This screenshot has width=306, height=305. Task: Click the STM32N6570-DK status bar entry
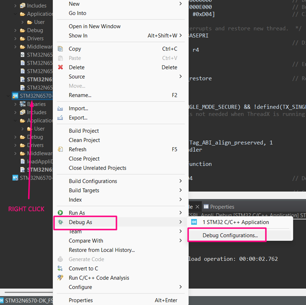[x=27, y=301]
